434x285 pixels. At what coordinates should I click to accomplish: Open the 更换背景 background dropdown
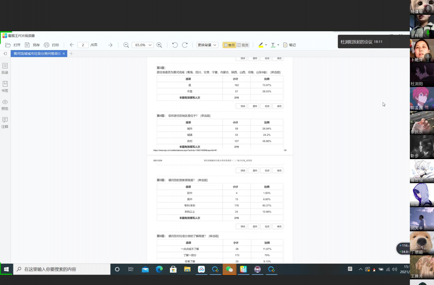(x=207, y=45)
